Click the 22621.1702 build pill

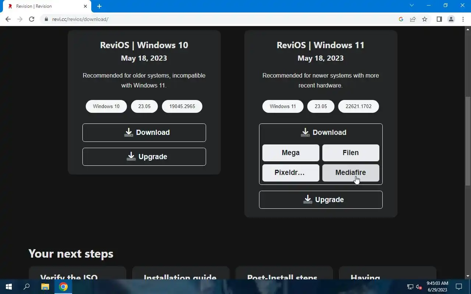(x=359, y=107)
